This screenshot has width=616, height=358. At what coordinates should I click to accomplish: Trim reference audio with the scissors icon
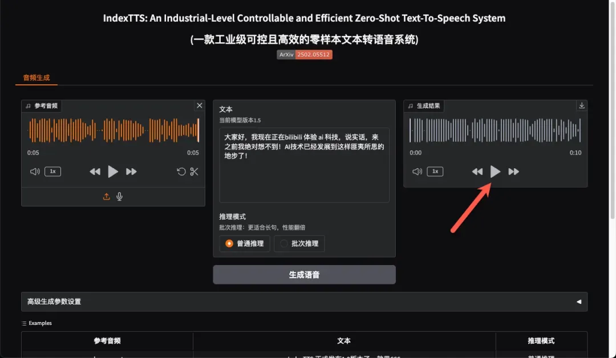[194, 171]
